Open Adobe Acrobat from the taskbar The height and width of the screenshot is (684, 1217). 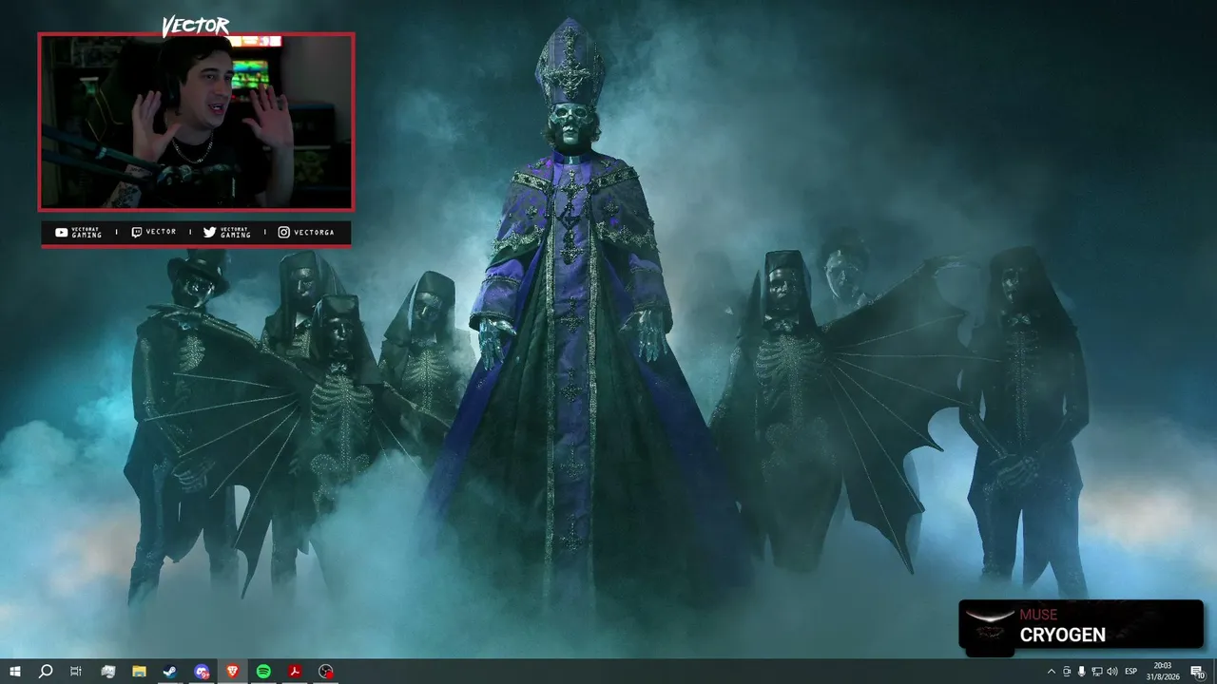click(295, 672)
